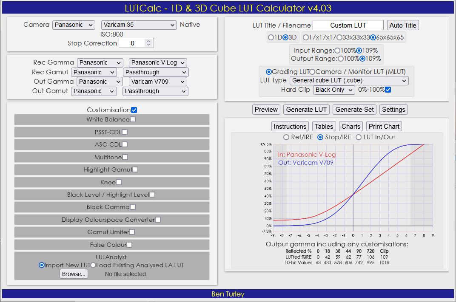Screen dimensions: 456x302
Task: Enable the Knee checkbox
Action: (x=119, y=182)
